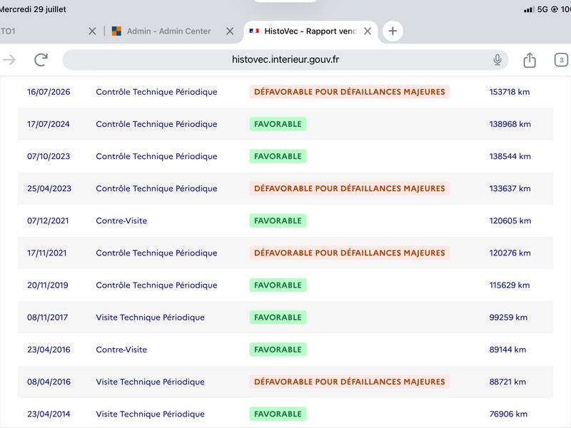Click the mileage 138544 km
The height and width of the screenshot is (428, 571).
click(x=510, y=156)
